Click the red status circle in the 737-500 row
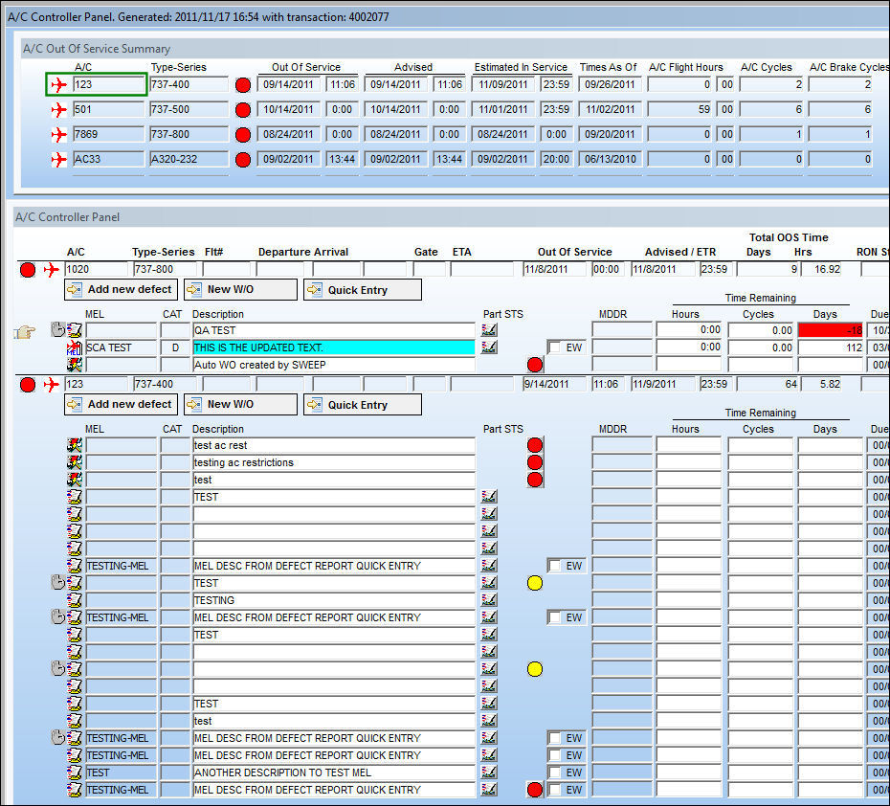This screenshot has height=806, width=890. (243, 109)
